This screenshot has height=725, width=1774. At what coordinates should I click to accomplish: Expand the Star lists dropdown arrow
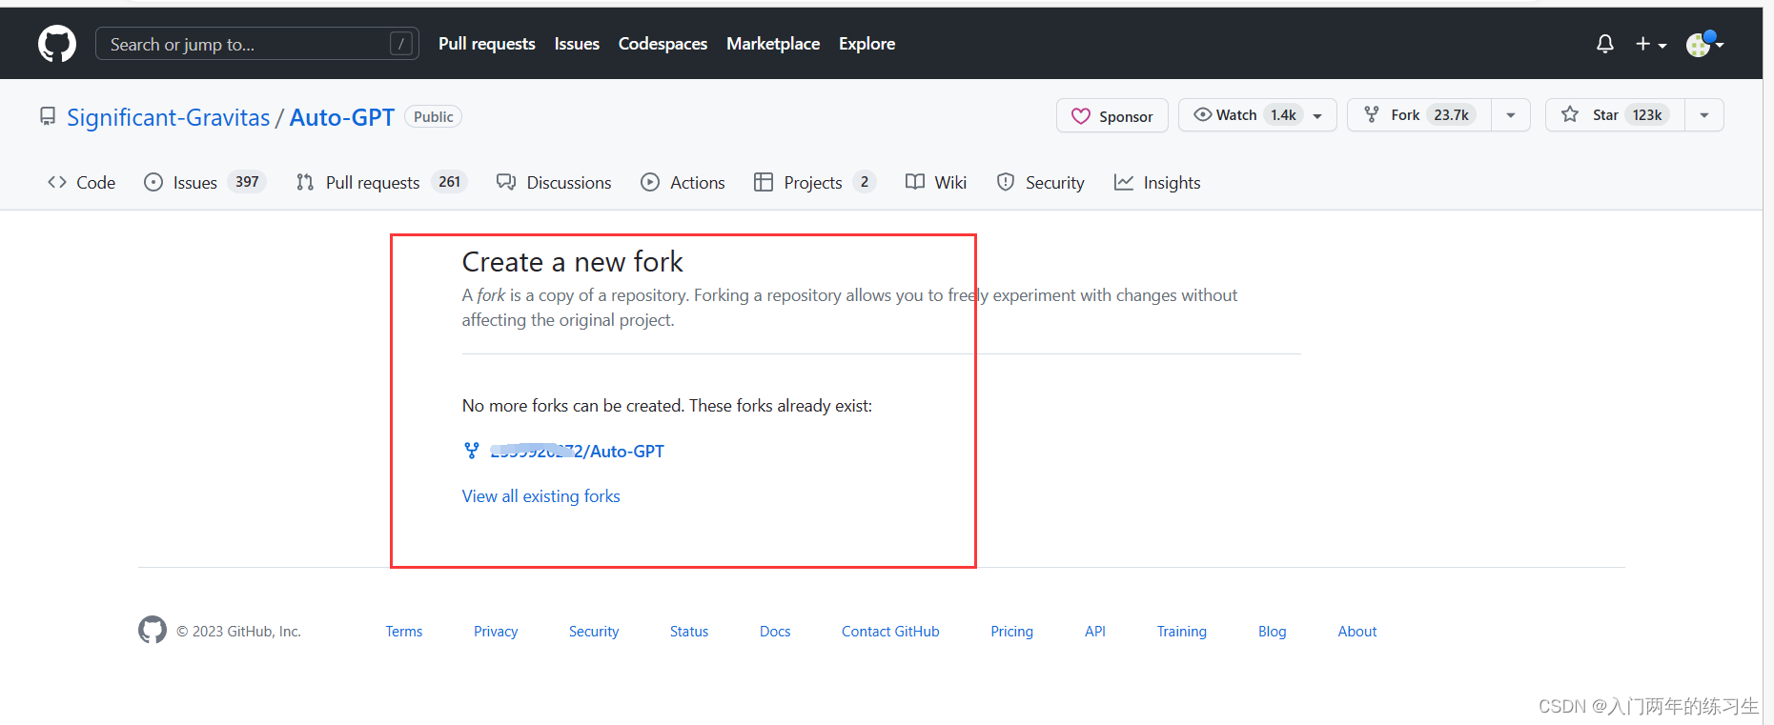click(1704, 115)
